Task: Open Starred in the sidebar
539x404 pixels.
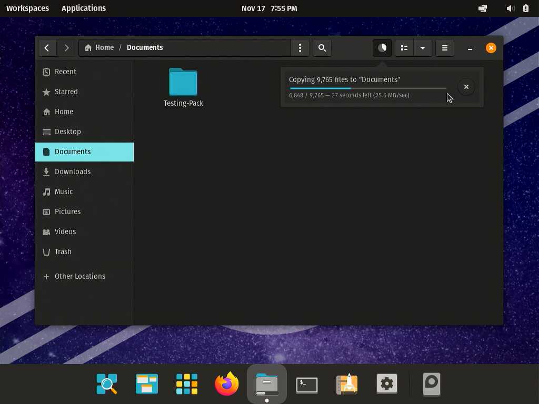Action: pos(66,92)
